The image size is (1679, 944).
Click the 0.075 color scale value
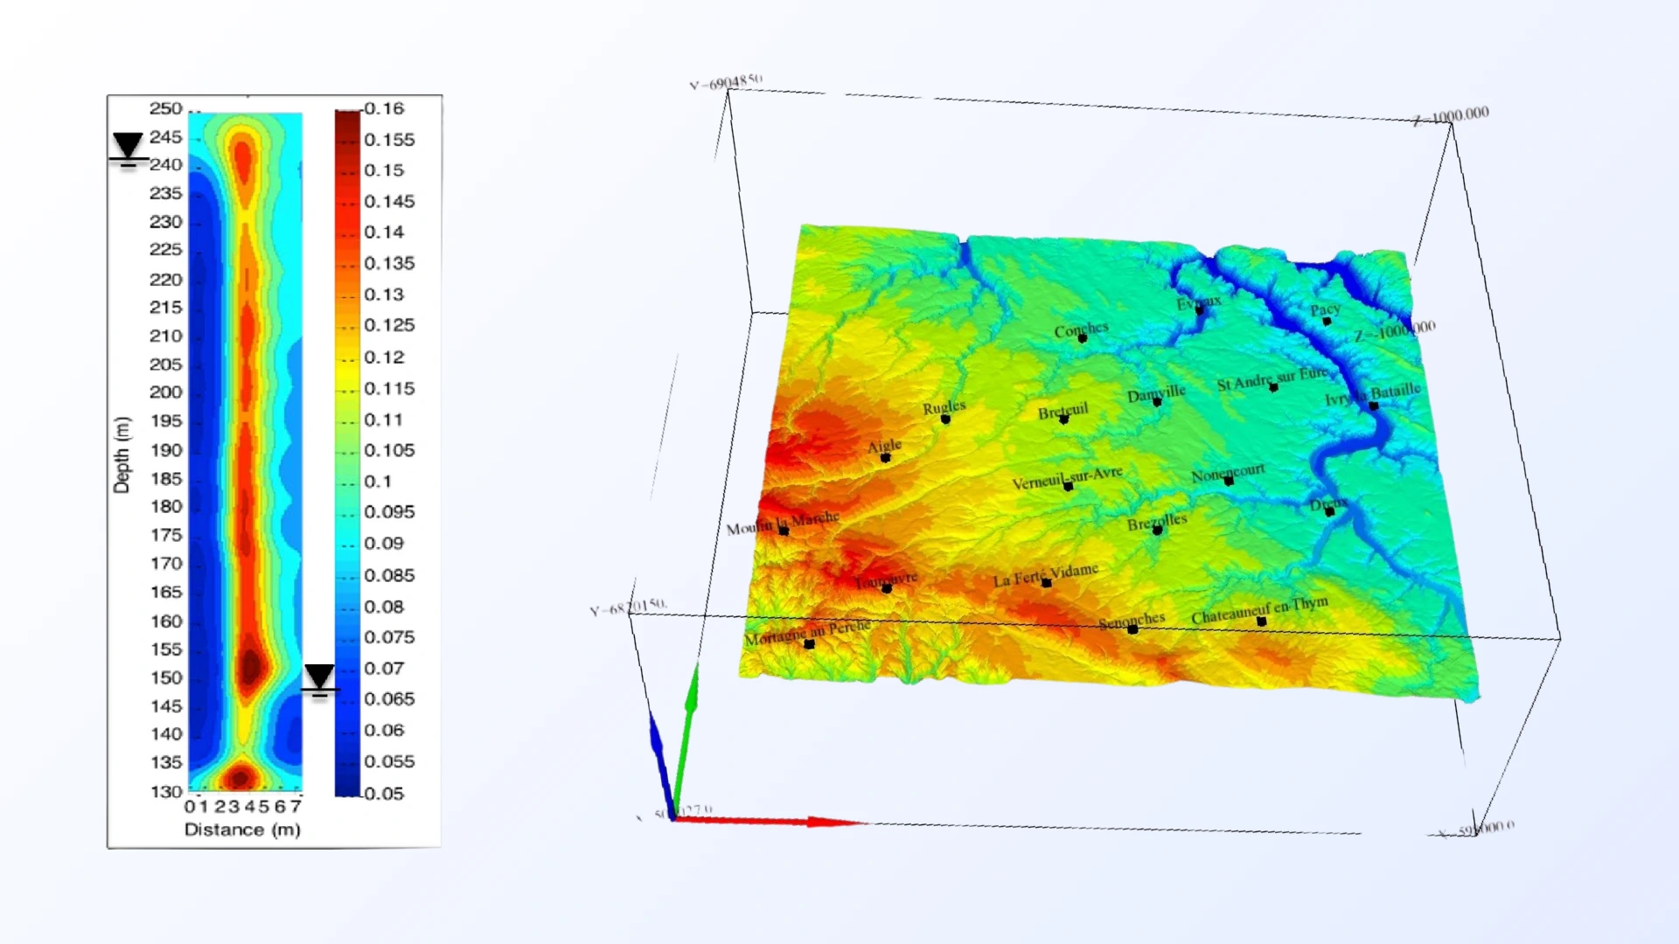click(389, 637)
